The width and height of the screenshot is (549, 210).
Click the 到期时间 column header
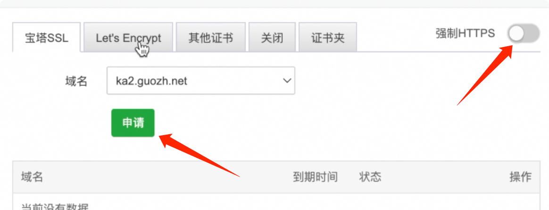click(315, 177)
